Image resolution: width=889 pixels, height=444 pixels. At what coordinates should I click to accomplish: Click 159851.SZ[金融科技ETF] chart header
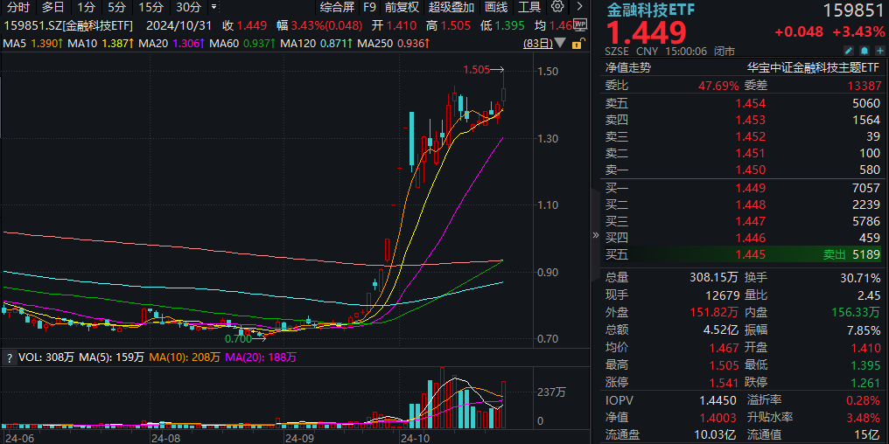pos(68,25)
